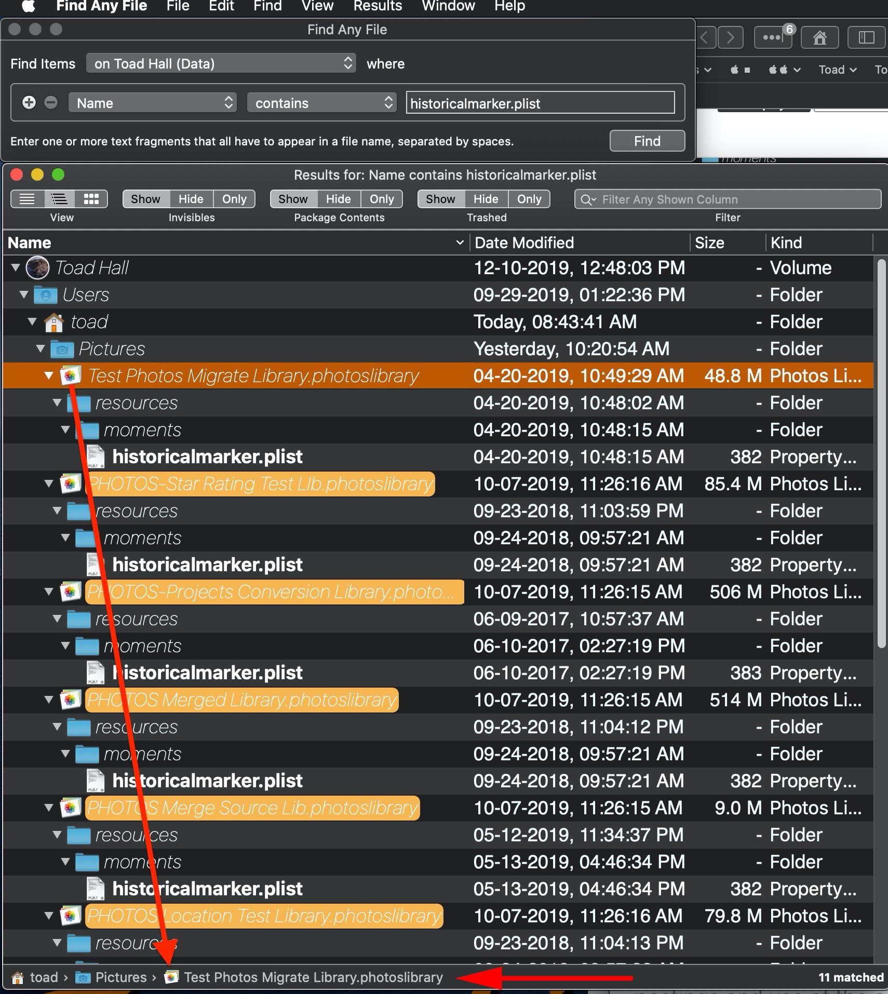The image size is (888, 994).
Task: Open the File menu
Action: click(178, 6)
